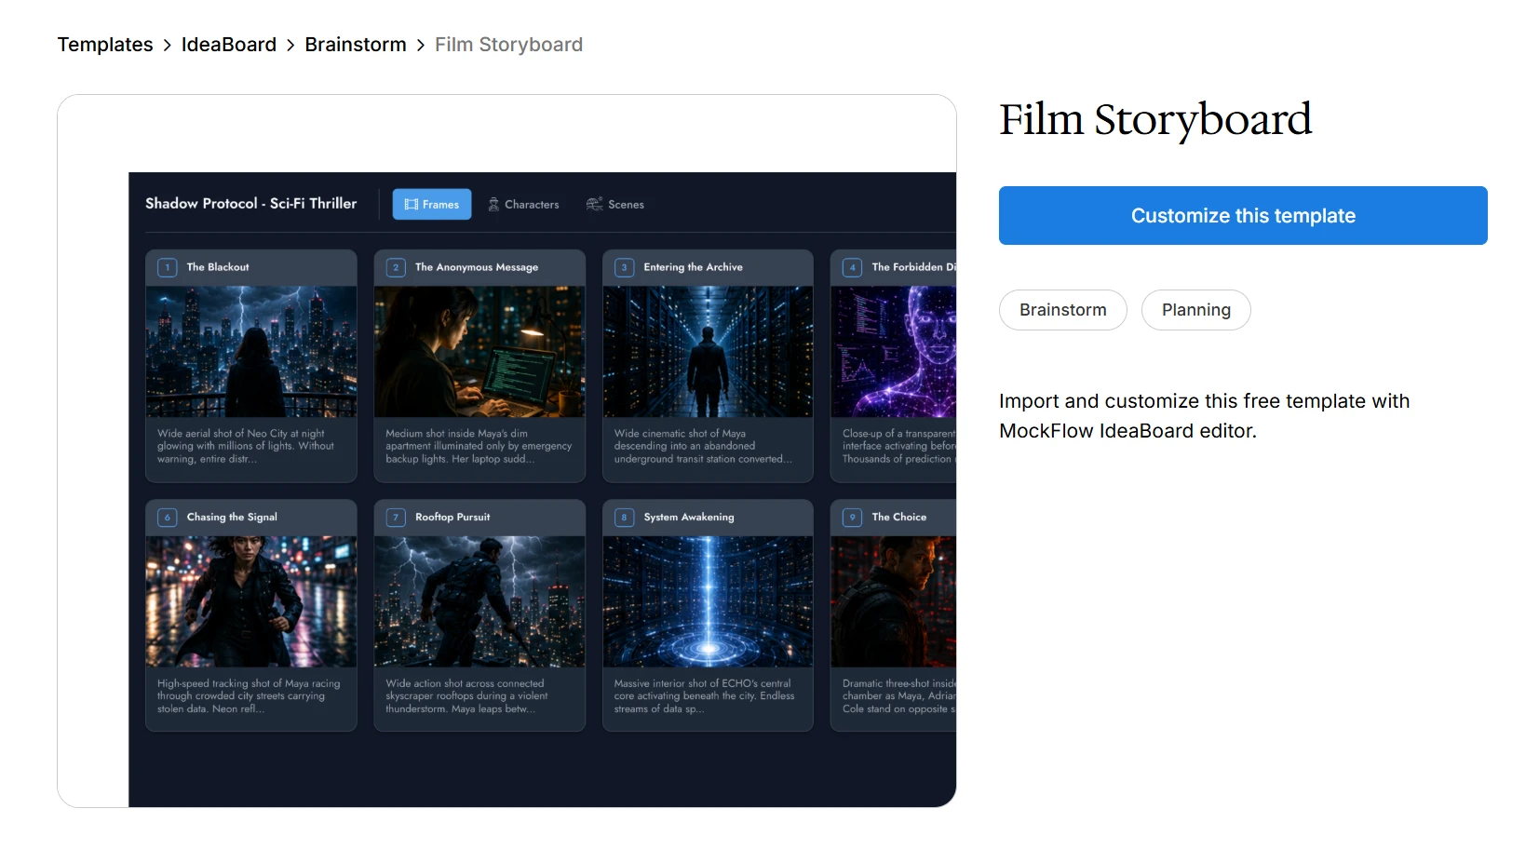The width and height of the screenshot is (1539, 849).
Task: Click frame number 3 badge
Action: click(x=624, y=267)
